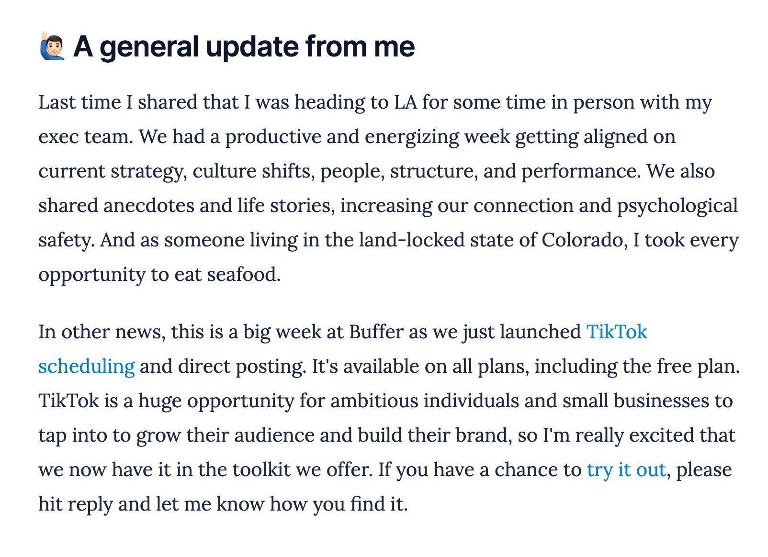Click the words "exec team"
The height and width of the screenshot is (557, 768).
coord(85,136)
